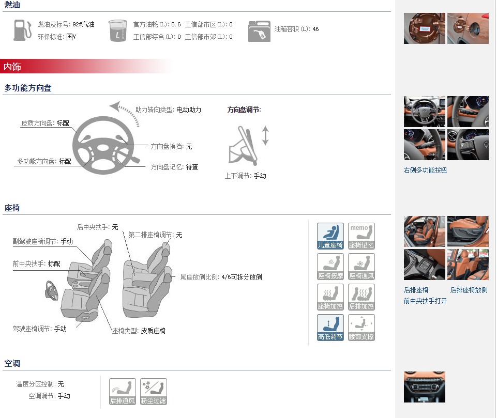Viewport: 497px width, 418px height.
Task: Open the steering wheel front-view thumbnail
Action: tap(425, 112)
